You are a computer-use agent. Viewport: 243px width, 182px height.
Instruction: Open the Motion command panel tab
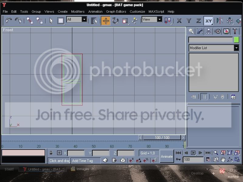217,32
